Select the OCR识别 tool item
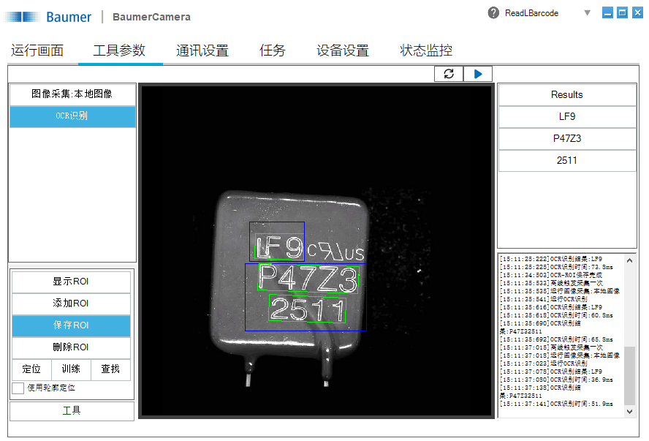The width and height of the screenshot is (649, 441). (72, 116)
